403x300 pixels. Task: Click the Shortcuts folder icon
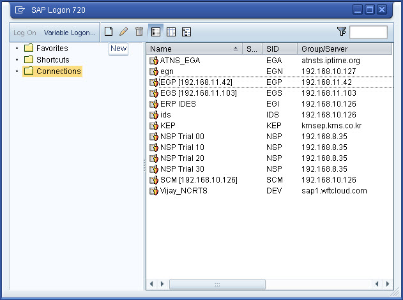tap(29, 59)
